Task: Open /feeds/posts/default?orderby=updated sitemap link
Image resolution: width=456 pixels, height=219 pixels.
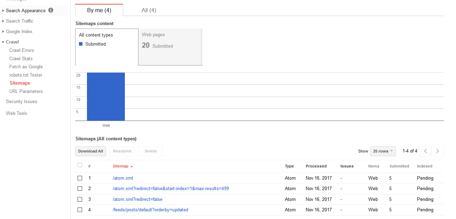Action: point(150,210)
